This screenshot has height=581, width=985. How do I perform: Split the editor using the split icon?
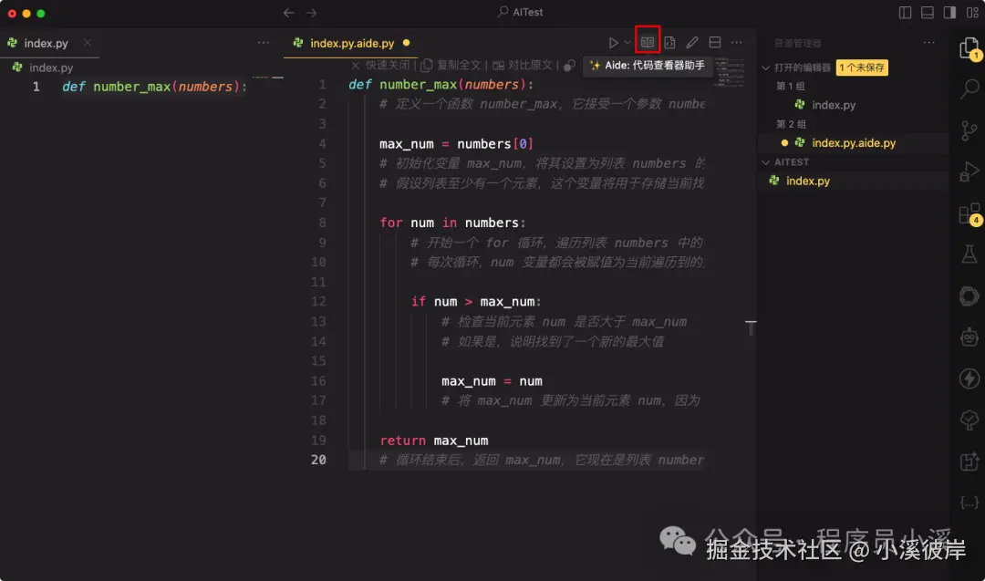[715, 41]
